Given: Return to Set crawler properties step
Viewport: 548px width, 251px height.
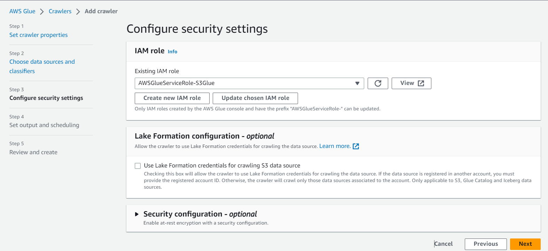Looking at the screenshot, I should coord(39,35).
